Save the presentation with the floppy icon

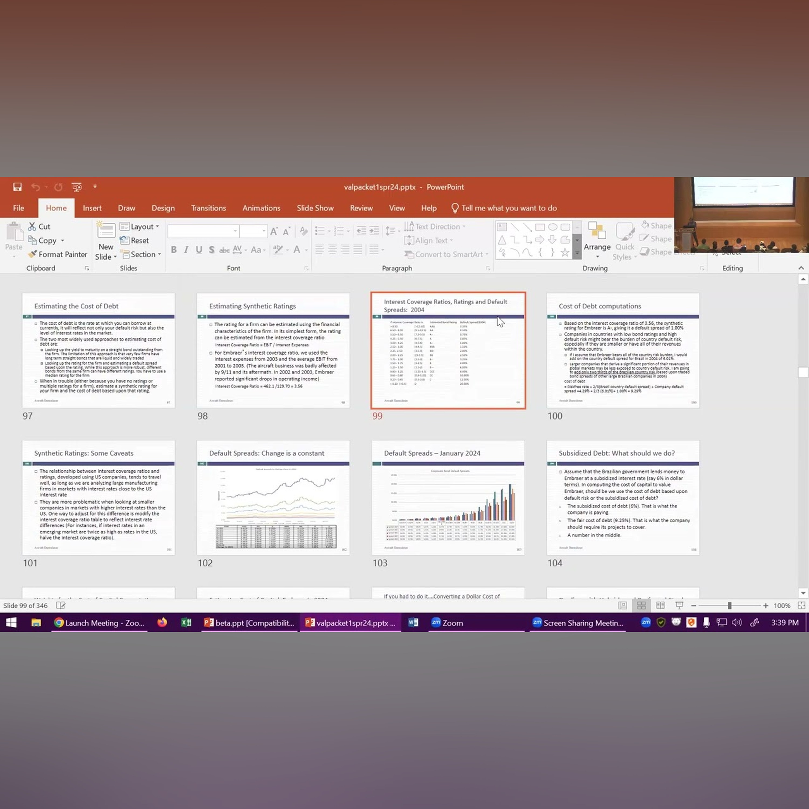[x=17, y=187]
